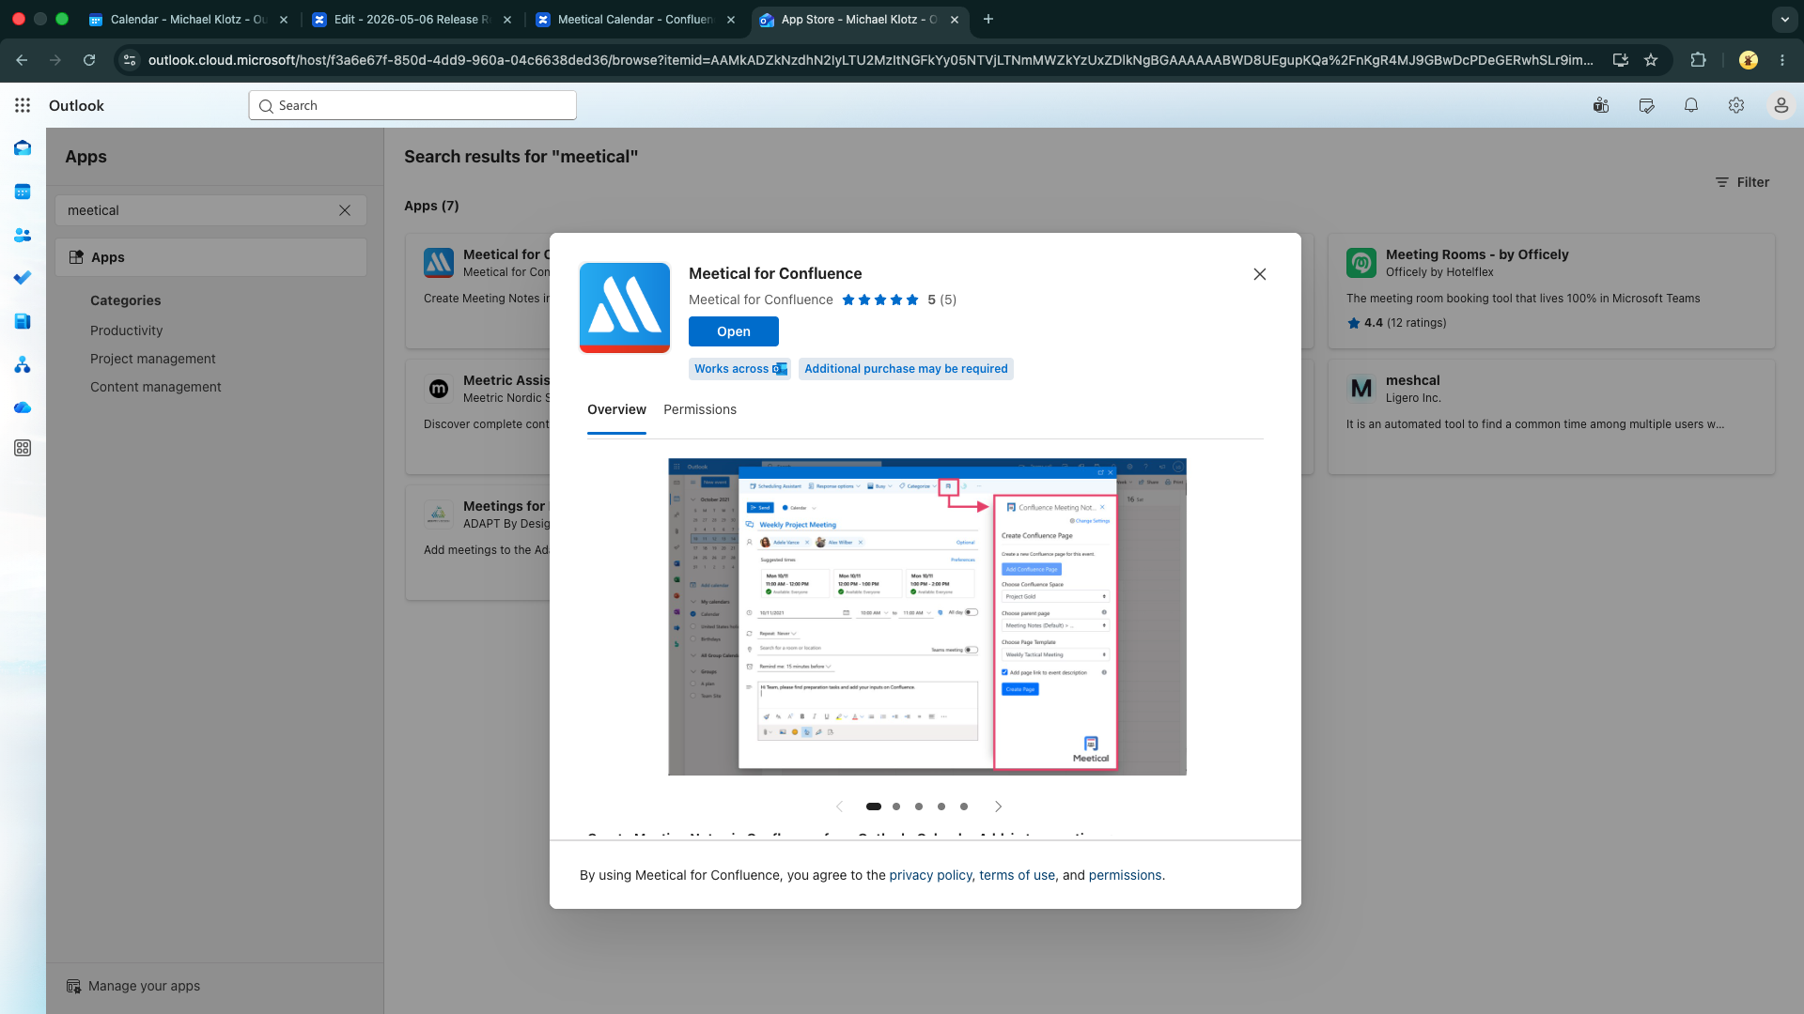Switch to the Overview tab
This screenshot has height=1014, width=1804.
(616, 409)
